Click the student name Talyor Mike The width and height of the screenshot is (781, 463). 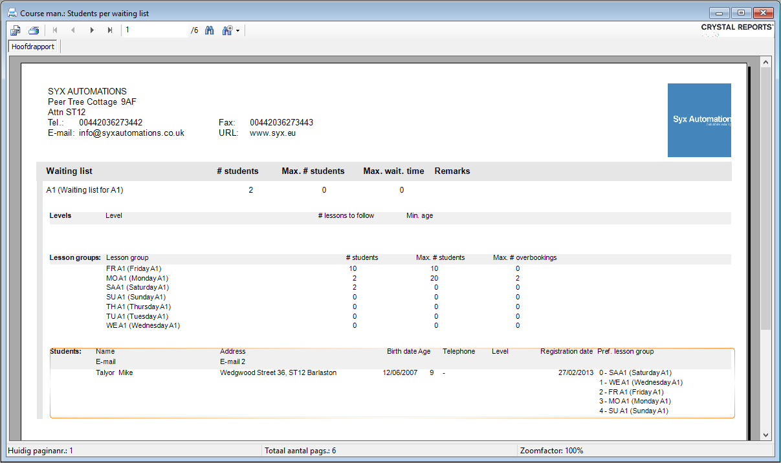pyautogui.click(x=115, y=373)
